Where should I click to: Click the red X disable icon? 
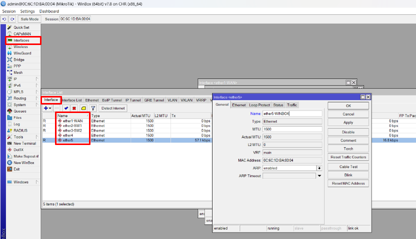click(x=74, y=108)
